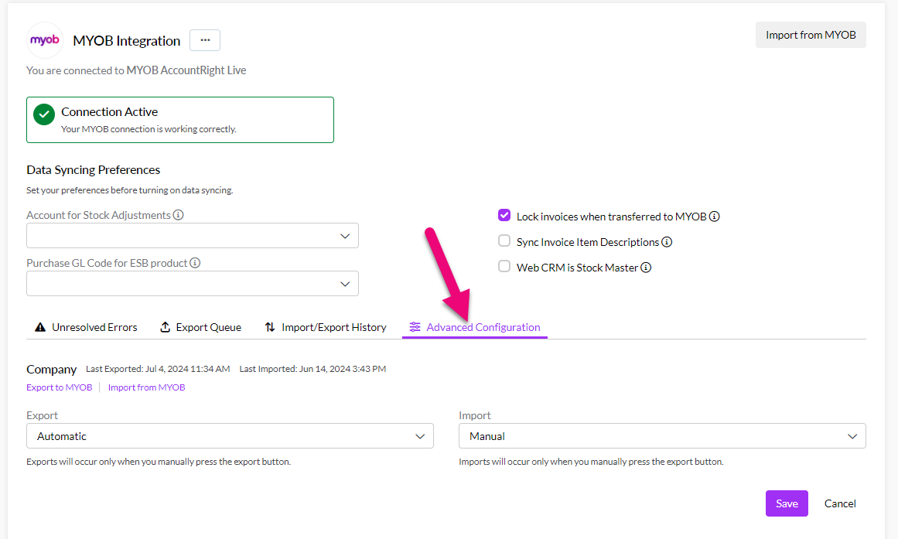Click the 'MYOB Integration' title
Image resolution: width=898 pixels, height=539 pixels.
click(127, 41)
